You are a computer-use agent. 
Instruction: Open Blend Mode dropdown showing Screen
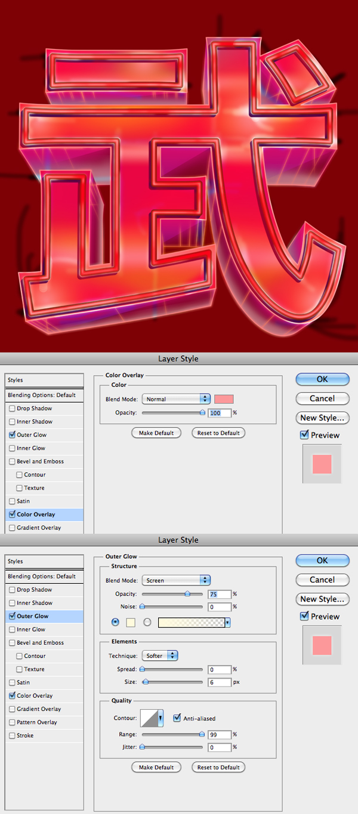[176, 580]
